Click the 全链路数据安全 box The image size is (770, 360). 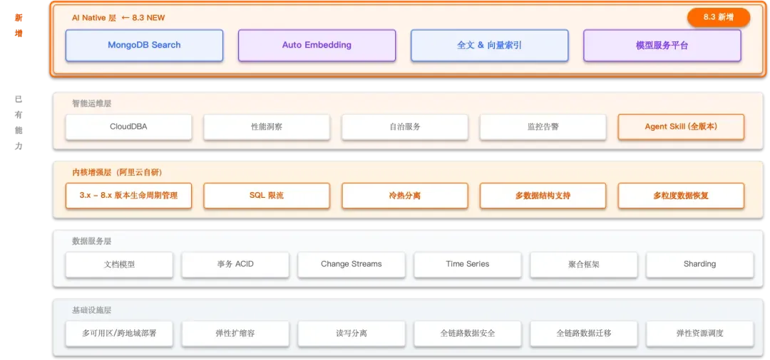point(468,334)
